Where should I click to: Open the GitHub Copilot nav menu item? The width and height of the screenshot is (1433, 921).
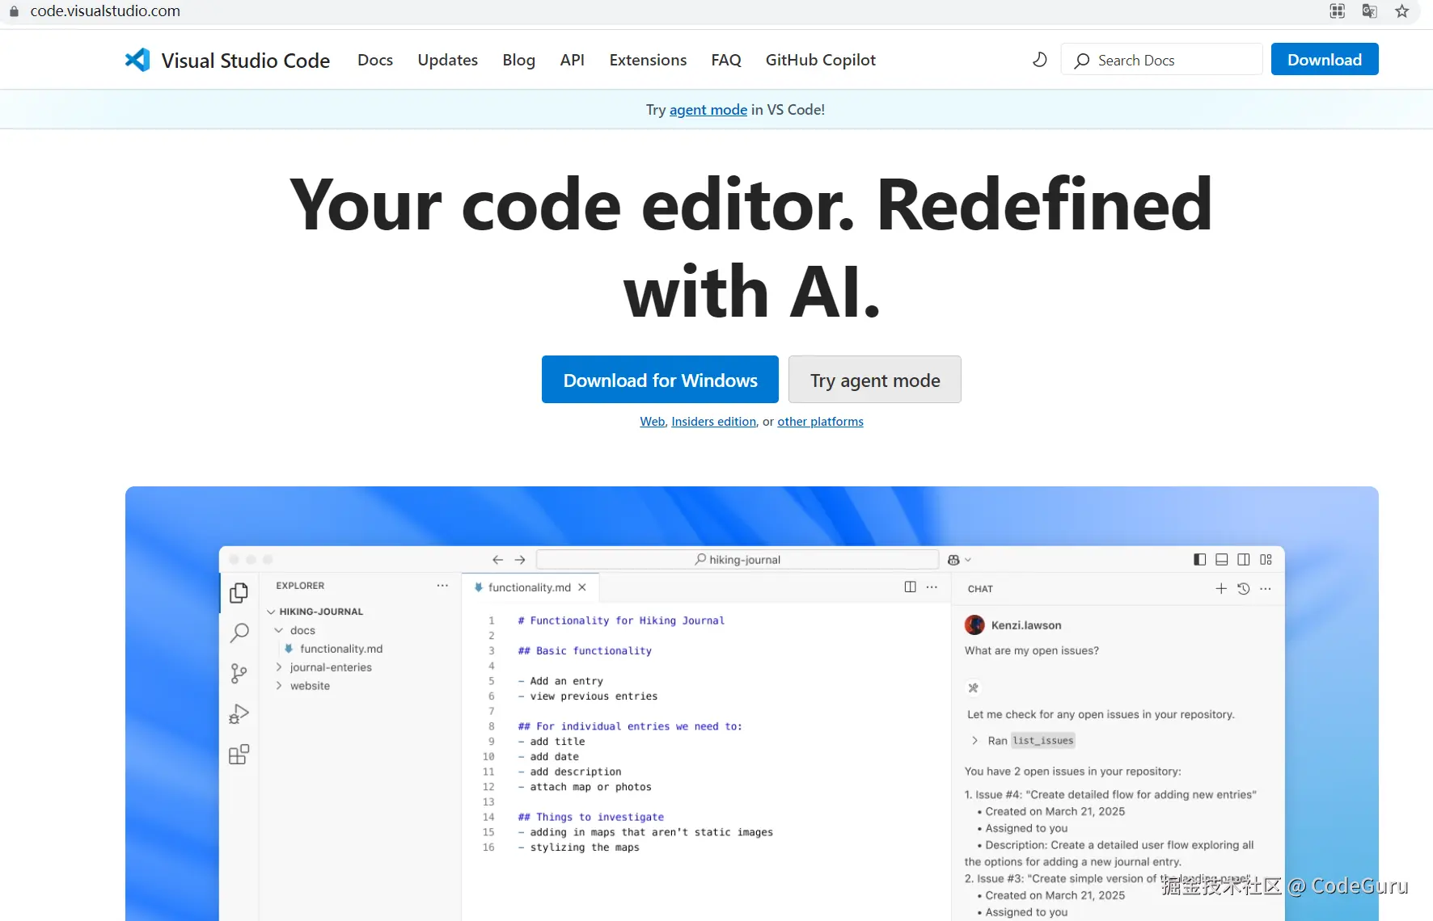(x=820, y=60)
